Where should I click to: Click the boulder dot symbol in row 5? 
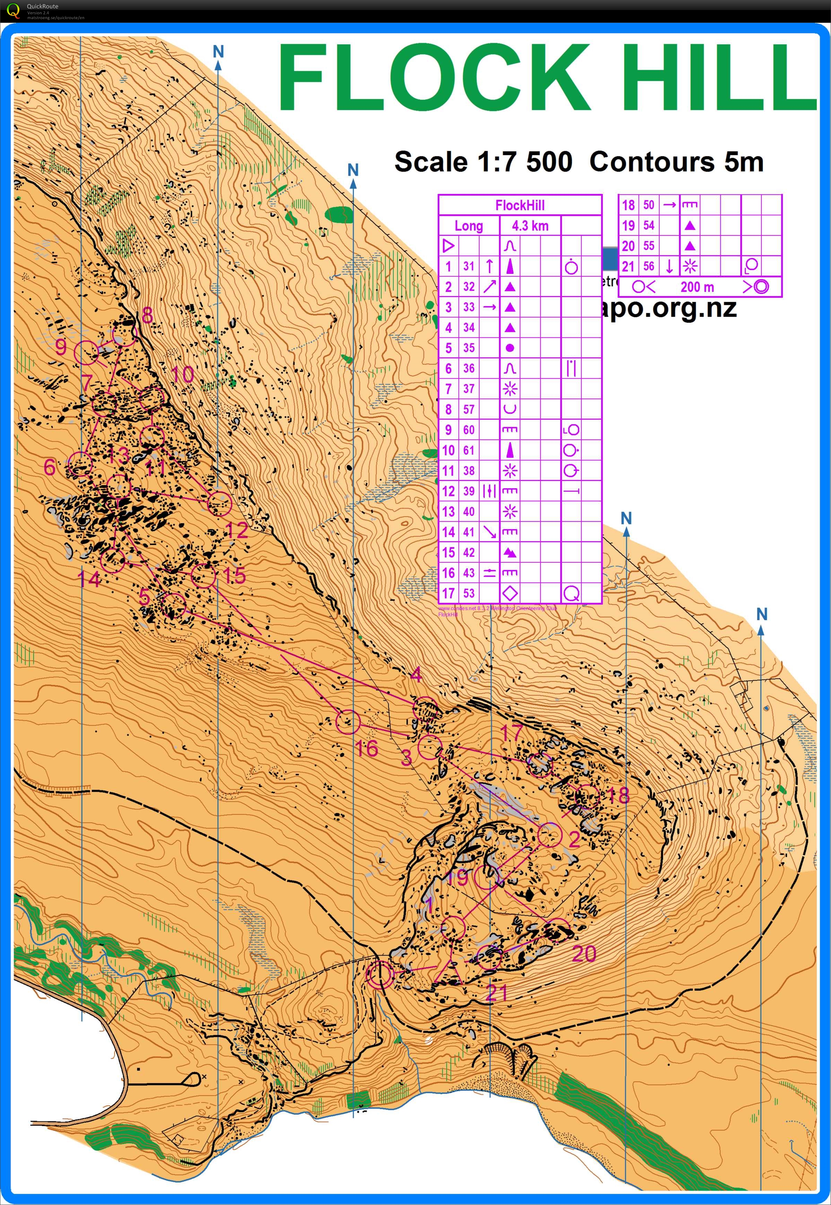[510, 348]
